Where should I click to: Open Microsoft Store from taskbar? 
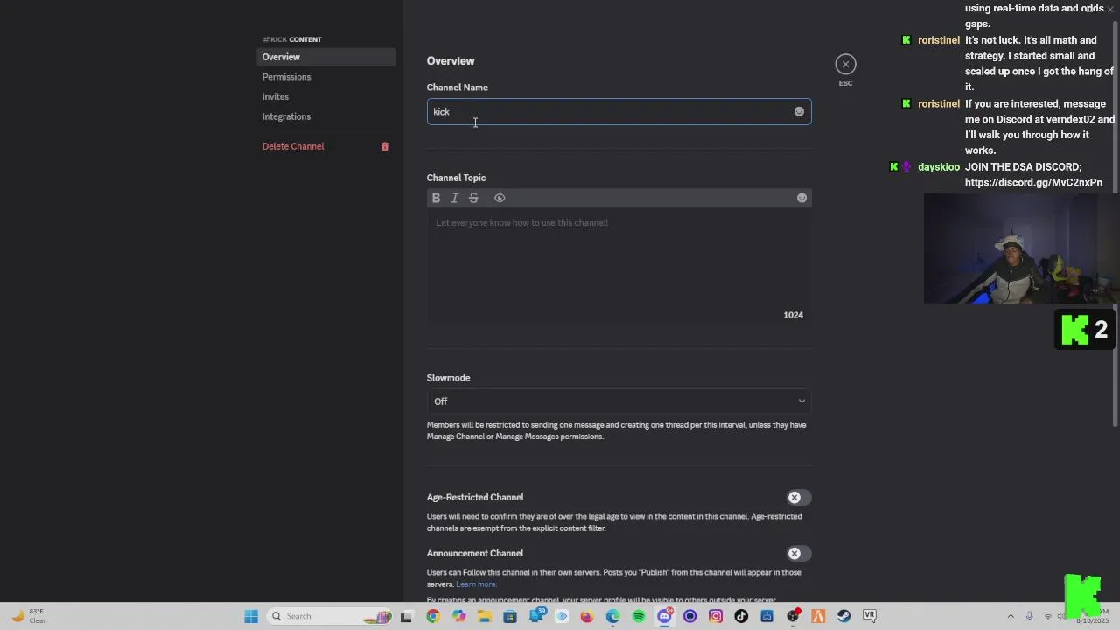tap(510, 616)
